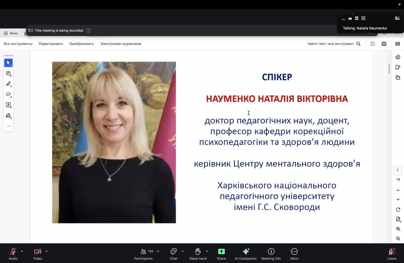This screenshot has width=404, height=263.
Task: Open AI Companion in Zoom
Action: click(x=246, y=254)
